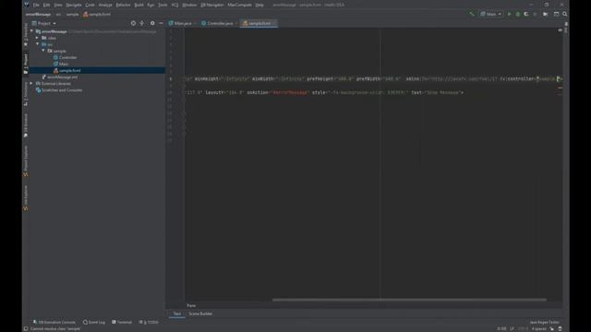Image resolution: width=591 pixels, height=332 pixels.
Task: Expand the .idea folder
Action: 37,38
